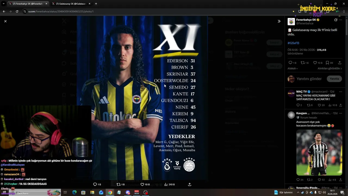
Task: Click the share icon below the photo
Action: (x=189, y=184)
